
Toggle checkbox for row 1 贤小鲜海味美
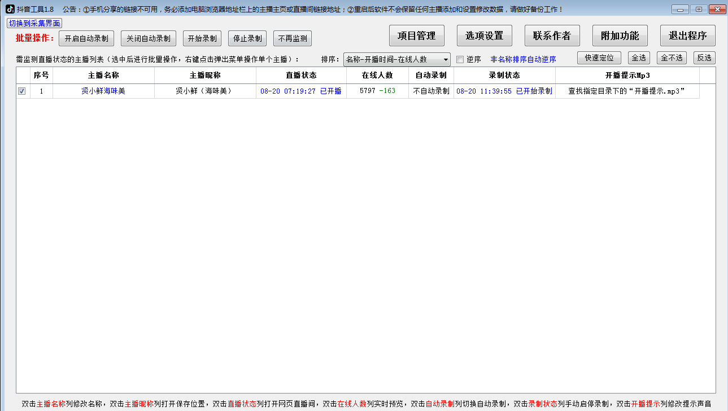[x=22, y=91]
